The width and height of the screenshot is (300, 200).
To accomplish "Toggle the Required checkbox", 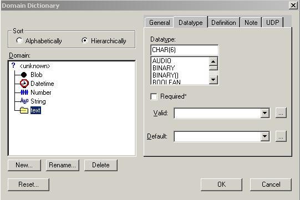I will coord(154,96).
